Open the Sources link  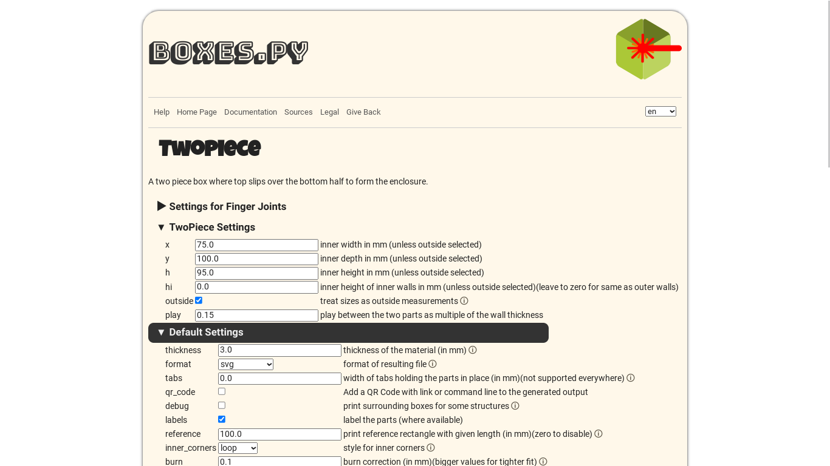pyautogui.click(x=298, y=112)
